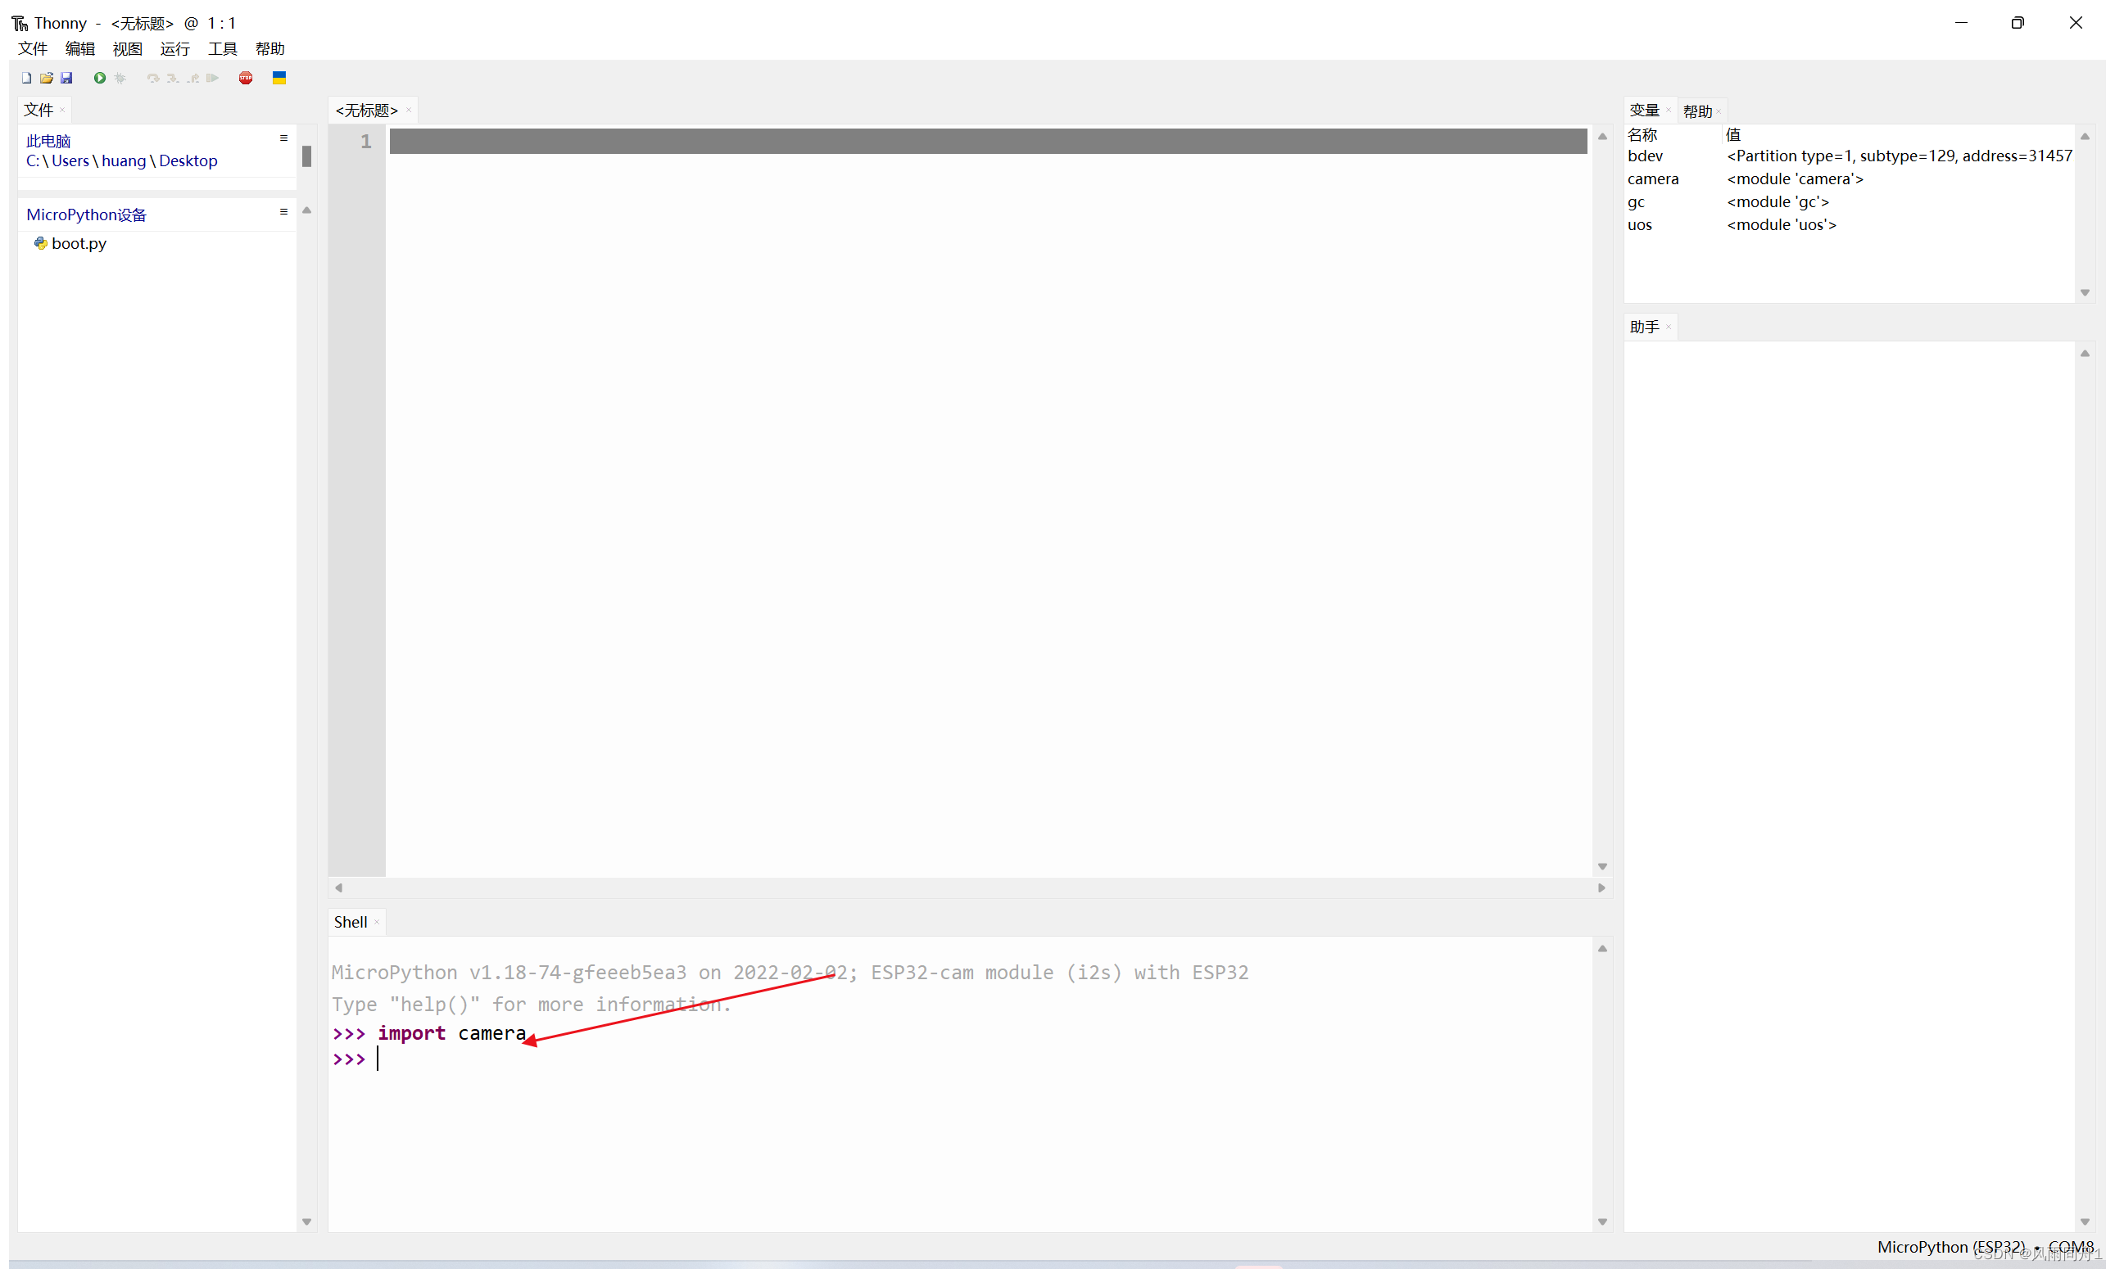Select the 帮助 tab in variables panel
This screenshot has height=1269, width=2115.
click(1696, 109)
